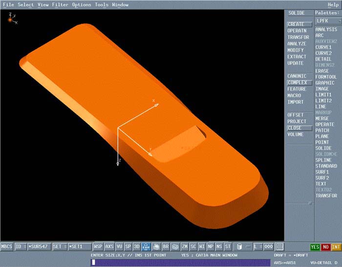Choose FORMTOOL from the palettes list
This screenshot has height=267, width=342.
[x=326, y=77]
